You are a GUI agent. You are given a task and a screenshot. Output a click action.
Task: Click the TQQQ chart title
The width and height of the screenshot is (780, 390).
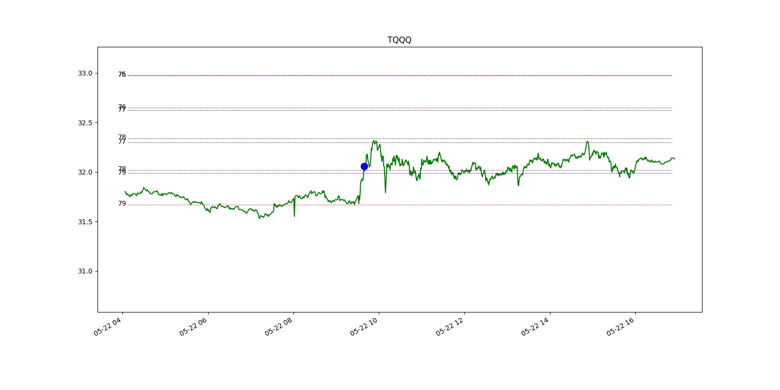[x=399, y=40]
